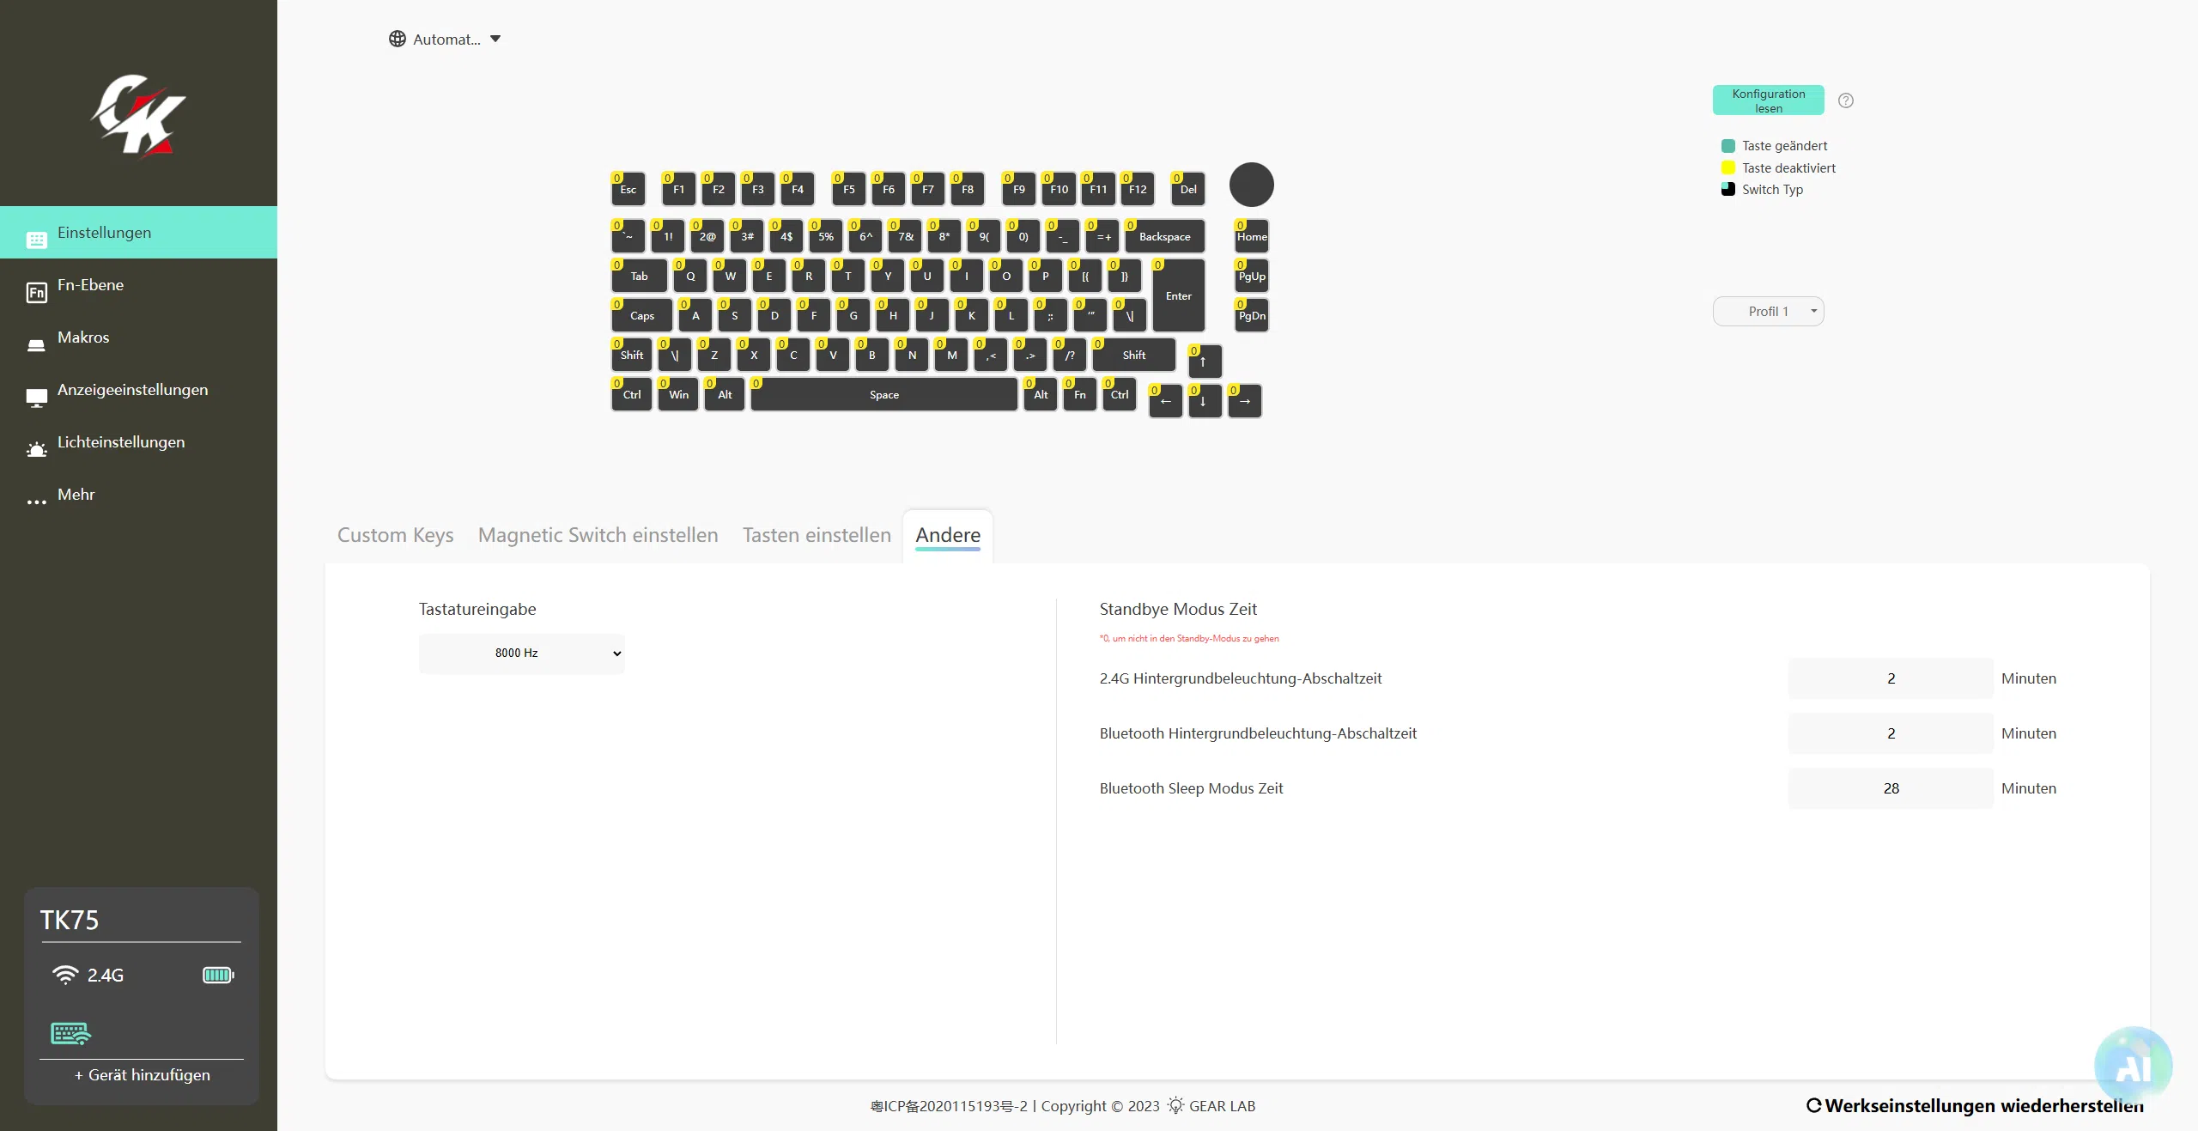Open Lichteinstellungen from the sidebar
This screenshot has width=2198, height=1131.
[120, 442]
